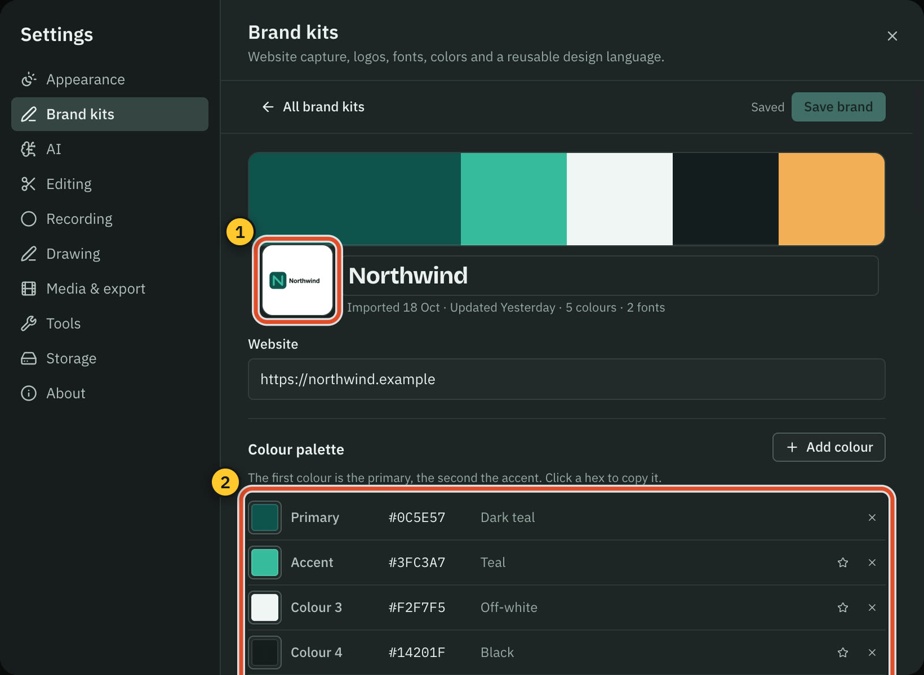This screenshot has width=924, height=675.
Task: Click the Tools wrench icon
Action: pyautogui.click(x=29, y=324)
